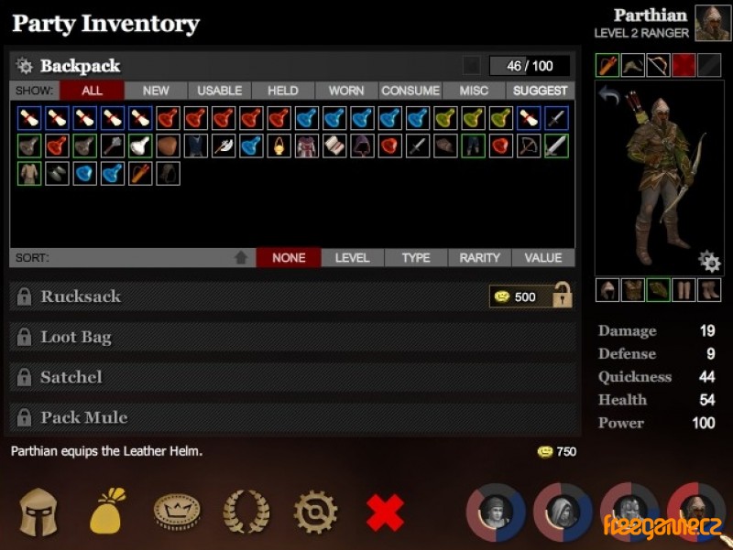733x550 pixels.
Task: Click the equipped leather helm slot
Action: point(607,290)
